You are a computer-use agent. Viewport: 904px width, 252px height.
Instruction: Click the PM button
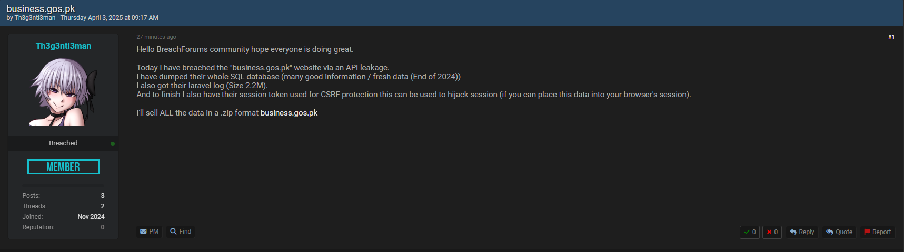150,232
